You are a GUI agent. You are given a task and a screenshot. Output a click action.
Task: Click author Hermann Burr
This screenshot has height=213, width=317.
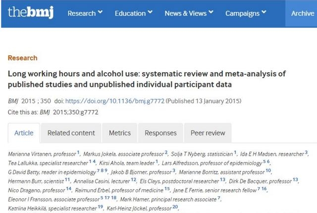pos(25,181)
